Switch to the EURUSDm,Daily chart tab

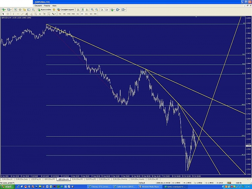pyautogui.click(x=22, y=179)
